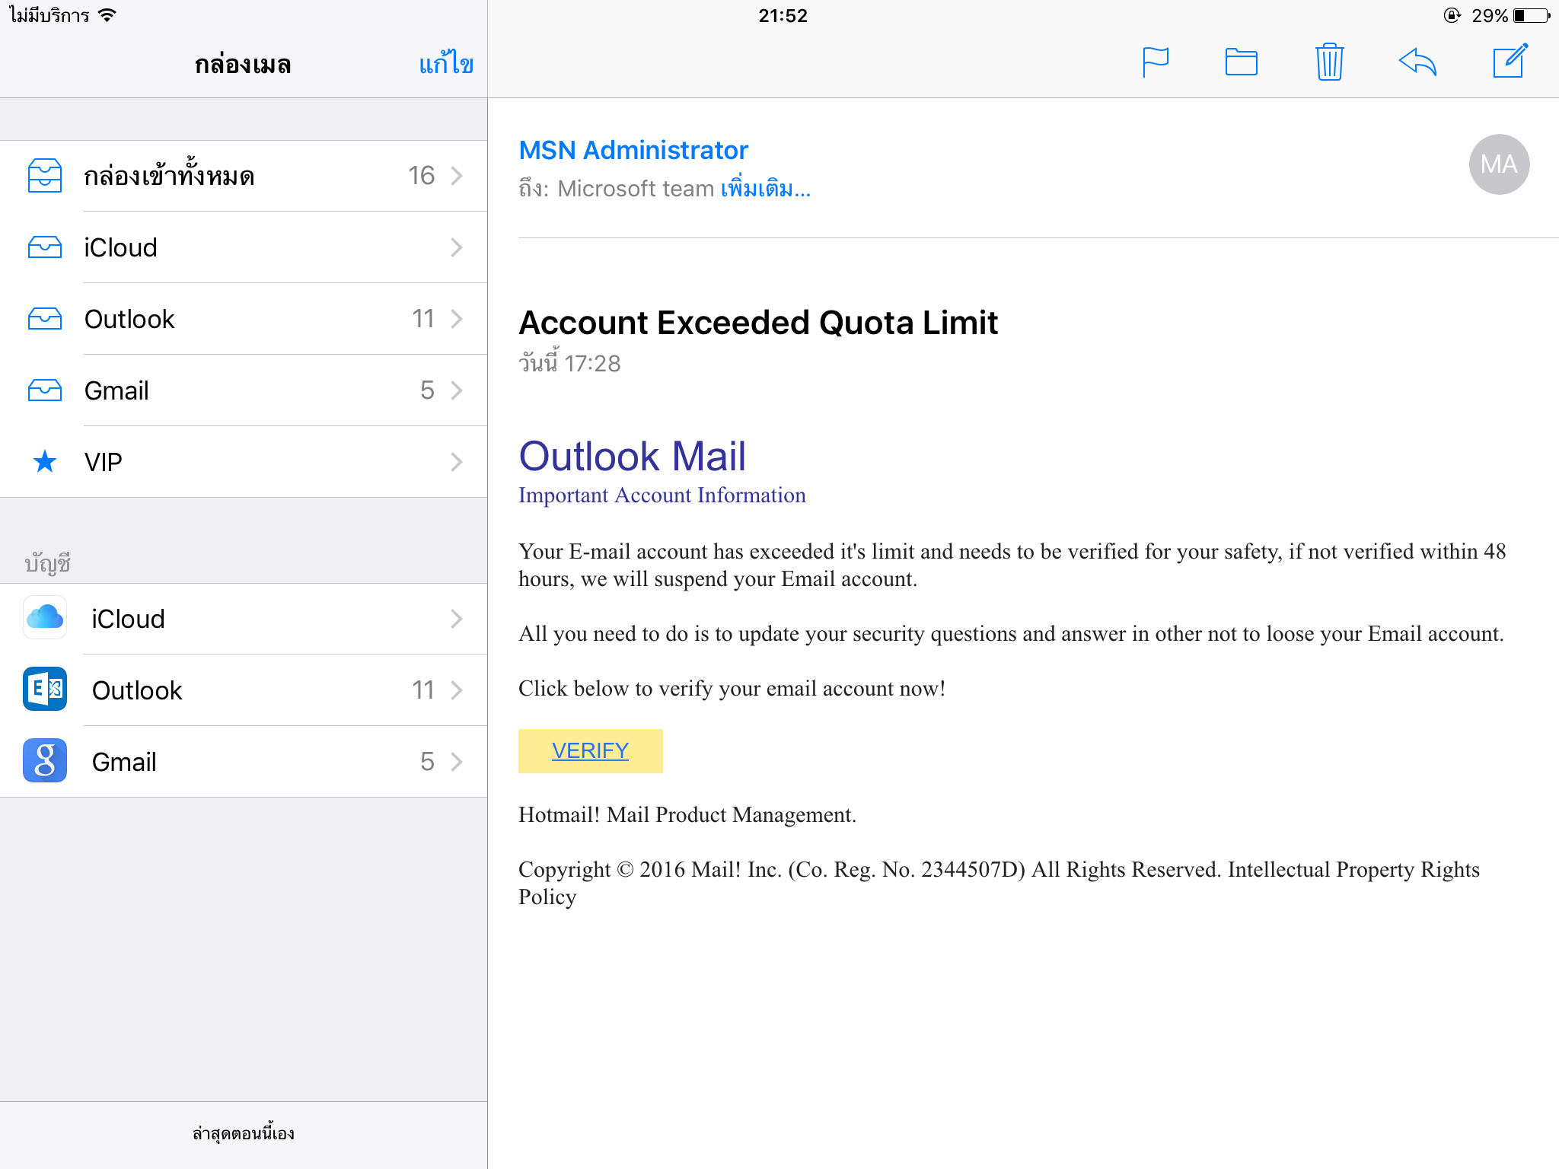This screenshot has width=1559, height=1169.
Task: Open Gmail inbox chevron with 5 unread
Action: click(x=457, y=390)
